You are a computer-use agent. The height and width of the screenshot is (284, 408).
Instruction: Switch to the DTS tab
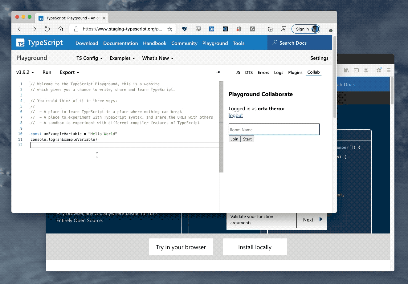pyautogui.click(x=249, y=72)
